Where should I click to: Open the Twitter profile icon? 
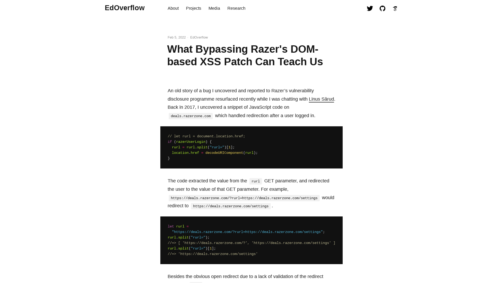point(370,8)
